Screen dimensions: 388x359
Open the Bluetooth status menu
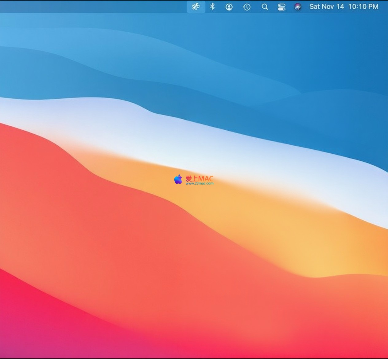pyautogui.click(x=212, y=6)
